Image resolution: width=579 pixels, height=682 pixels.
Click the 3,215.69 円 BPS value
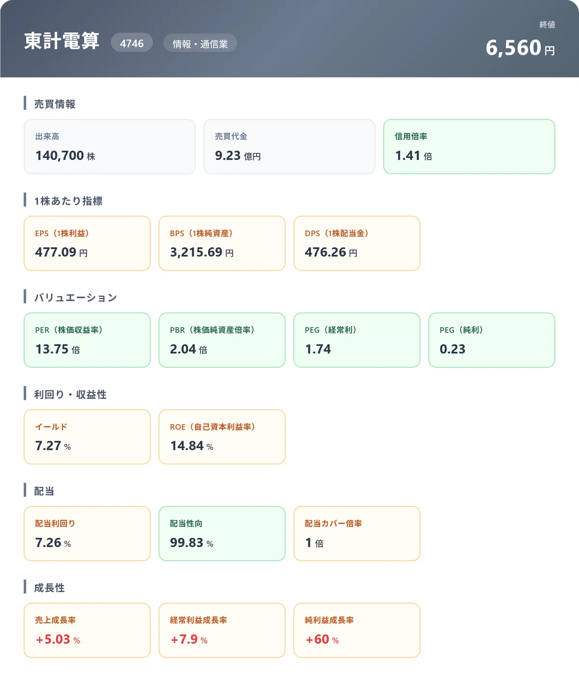pyautogui.click(x=202, y=252)
